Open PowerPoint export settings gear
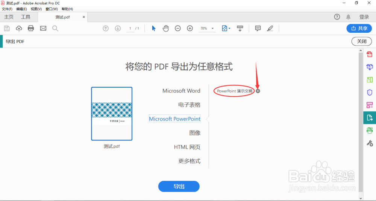376x201 pixels. click(x=258, y=91)
